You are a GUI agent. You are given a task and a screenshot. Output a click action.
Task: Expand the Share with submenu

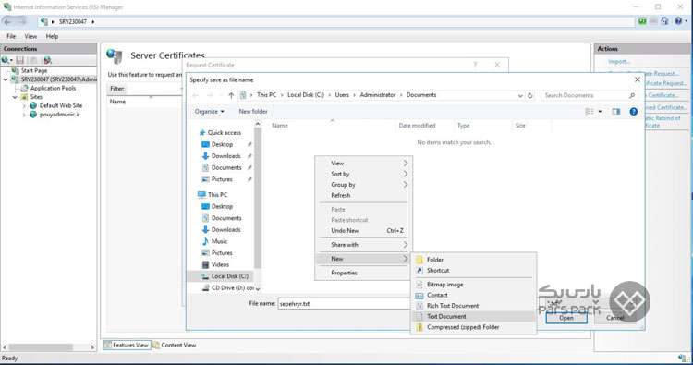(x=363, y=245)
